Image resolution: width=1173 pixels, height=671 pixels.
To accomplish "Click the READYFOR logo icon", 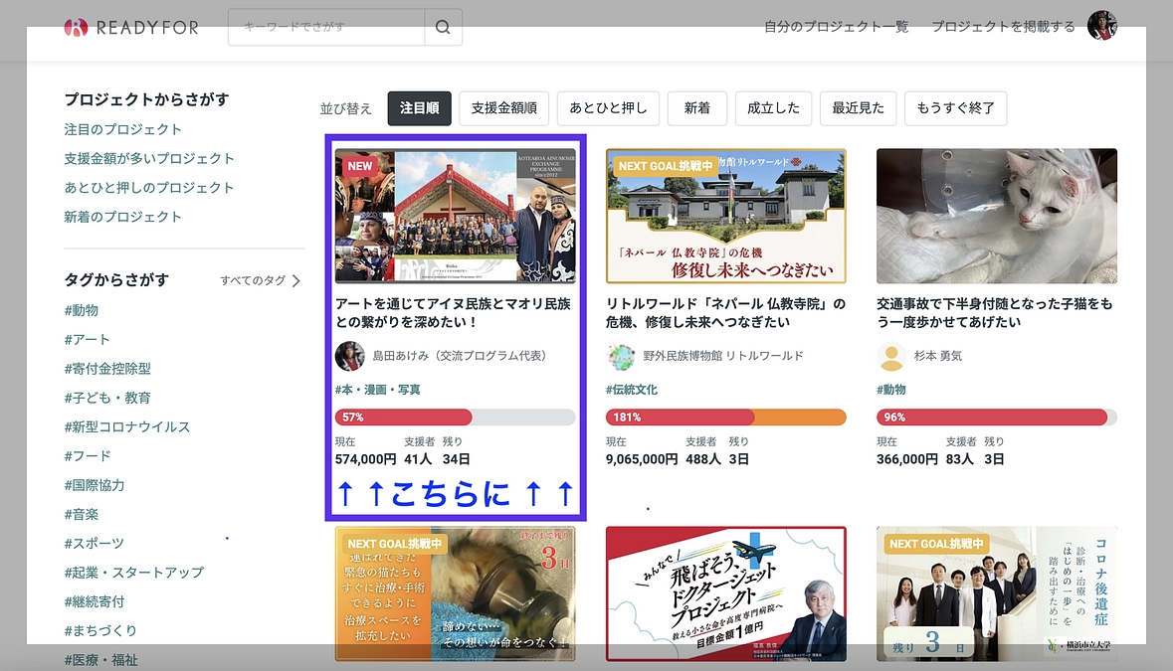I will [x=80, y=28].
